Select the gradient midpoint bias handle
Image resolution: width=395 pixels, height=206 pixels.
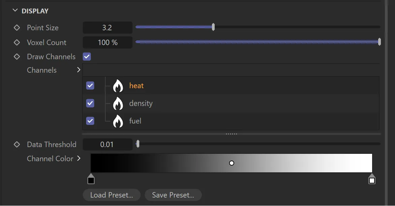pyautogui.click(x=231, y=163)
